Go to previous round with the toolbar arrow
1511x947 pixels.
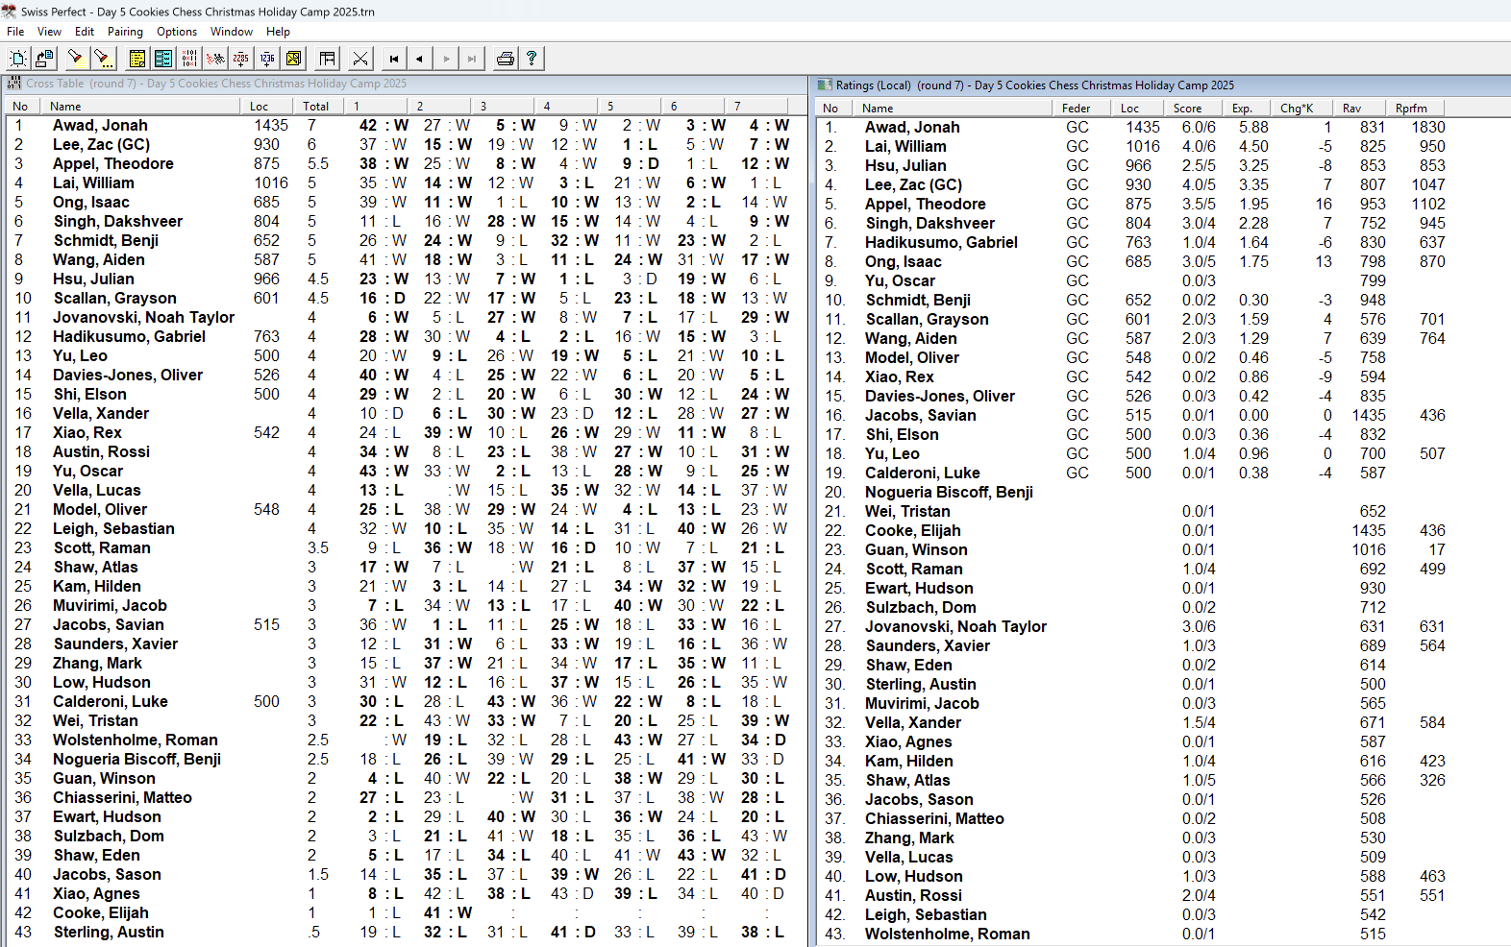pyautogui.click(x=420, y=59)
